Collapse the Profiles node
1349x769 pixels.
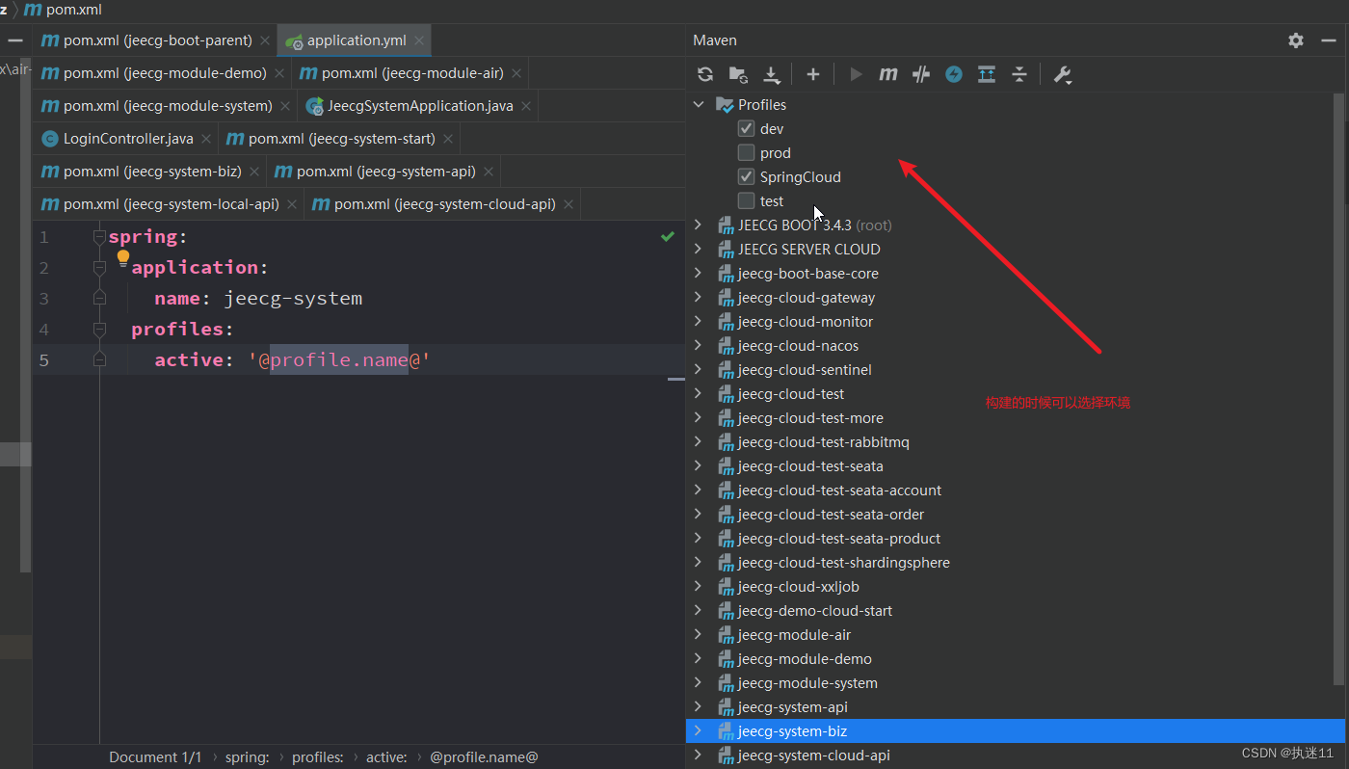[699, 104]
